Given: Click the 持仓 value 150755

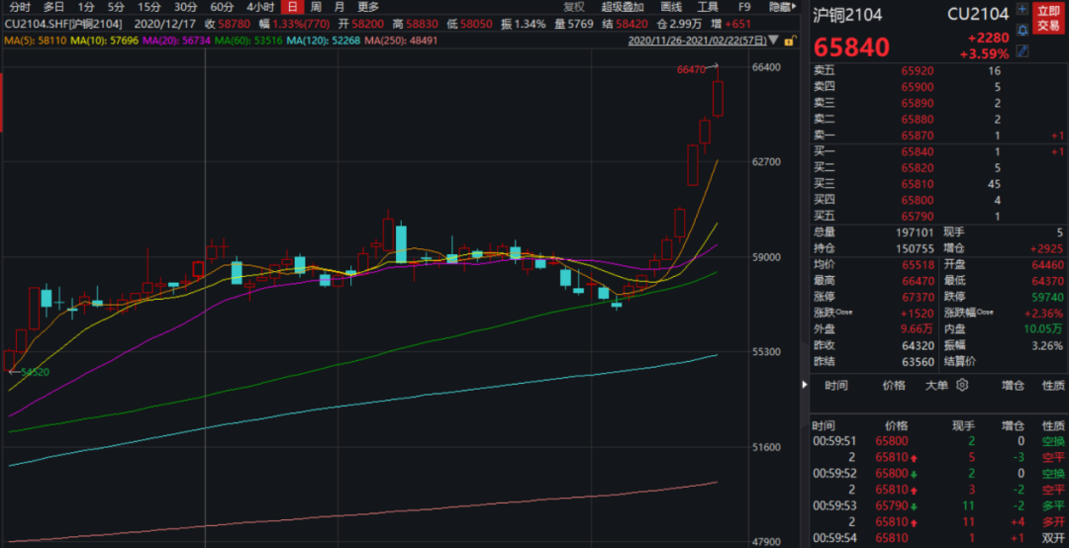Looking at the screenshot, I should pyautogui.click(x=915, y=249).
